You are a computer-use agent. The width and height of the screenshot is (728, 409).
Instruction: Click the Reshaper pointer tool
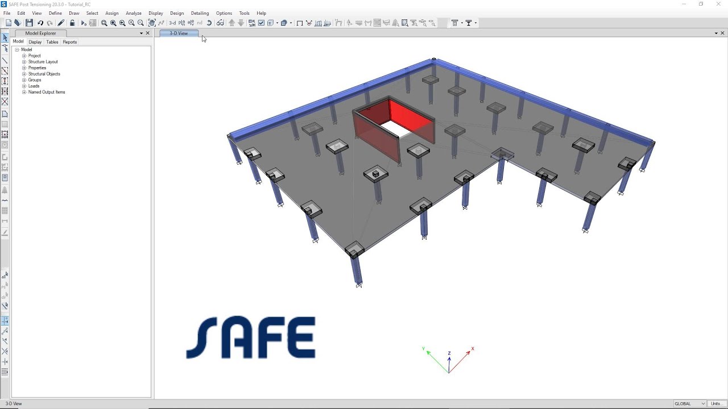5,49
